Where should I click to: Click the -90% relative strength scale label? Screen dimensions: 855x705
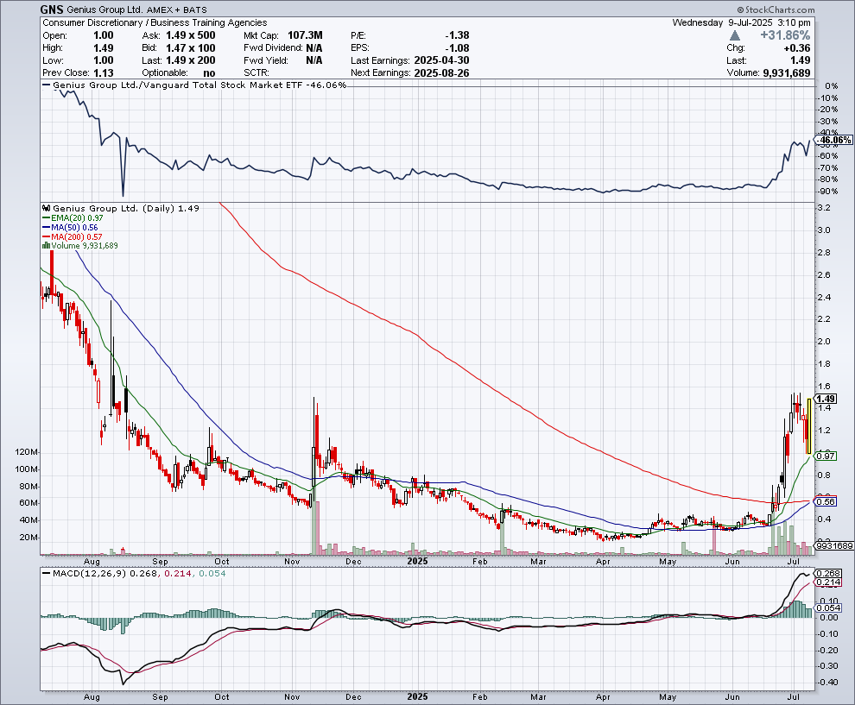click(829, 192)
